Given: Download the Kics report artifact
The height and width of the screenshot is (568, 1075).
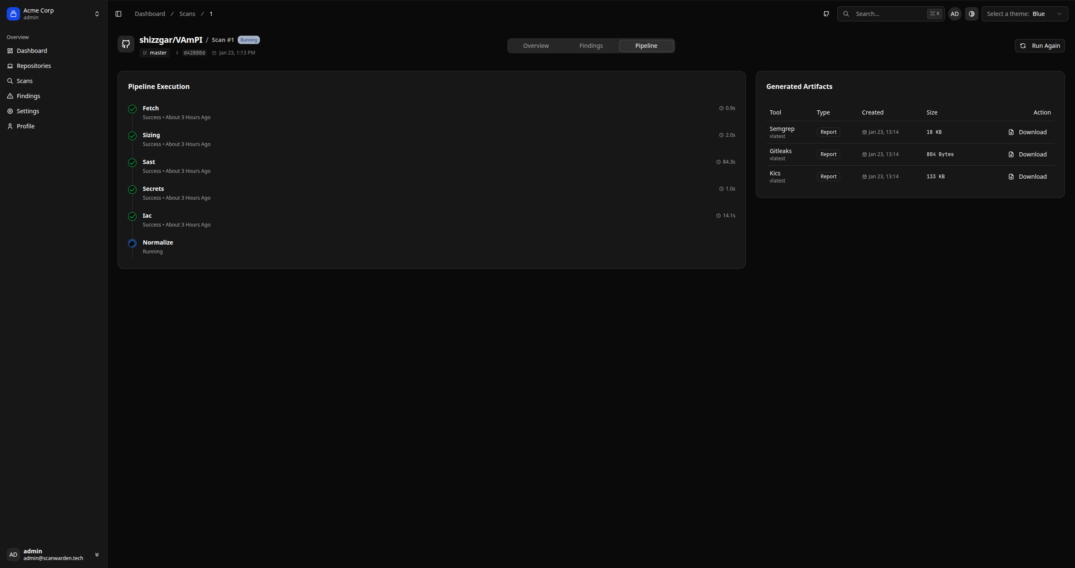Looking at the screenshot, I should pos(1028,177).
